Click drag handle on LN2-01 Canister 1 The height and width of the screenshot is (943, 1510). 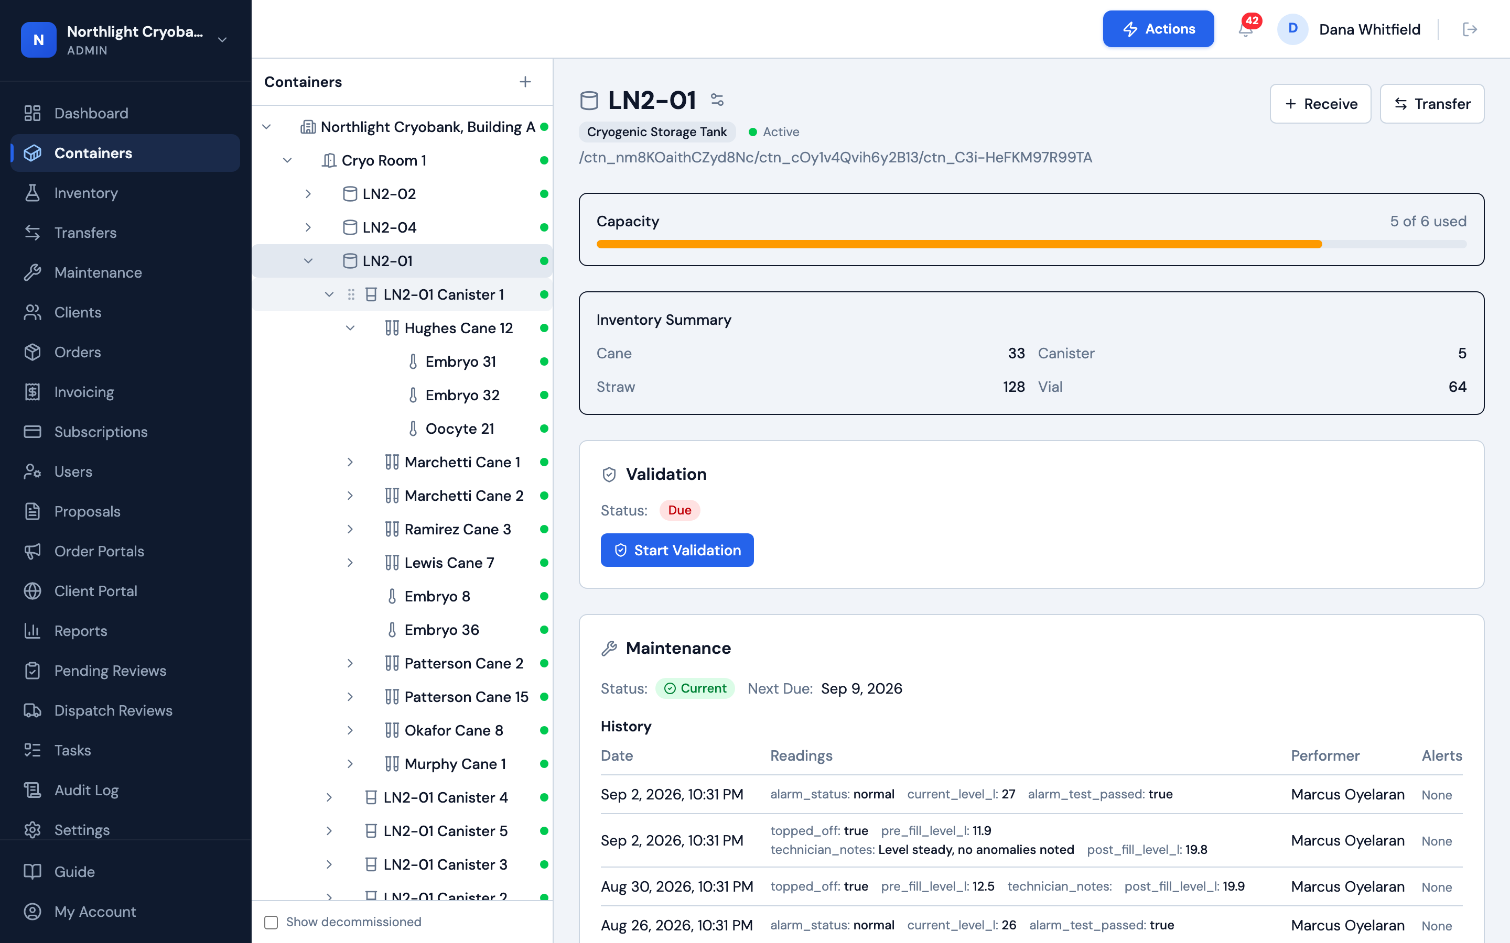point(351,294)
